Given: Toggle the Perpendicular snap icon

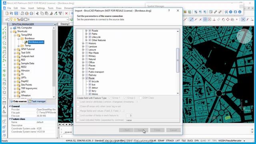Looking at the screenshot, I should [214, 20].
